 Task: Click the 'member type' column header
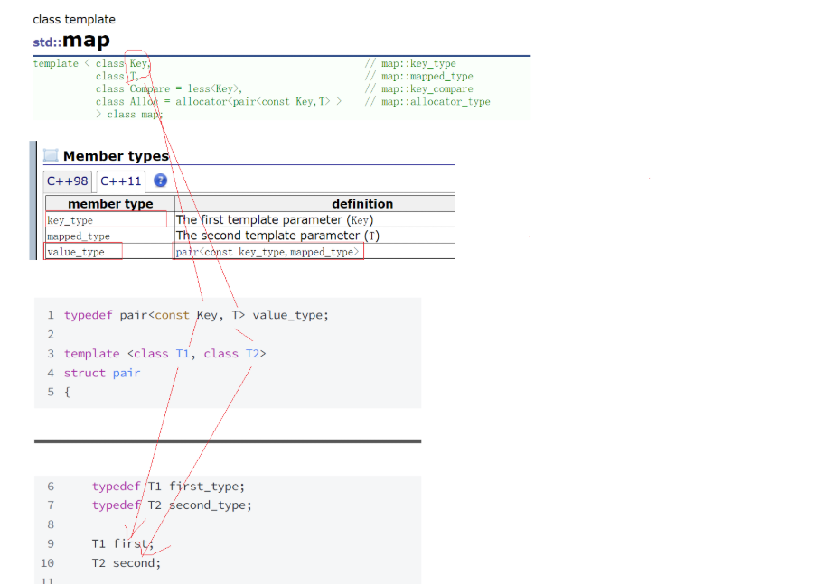point(110,203)
